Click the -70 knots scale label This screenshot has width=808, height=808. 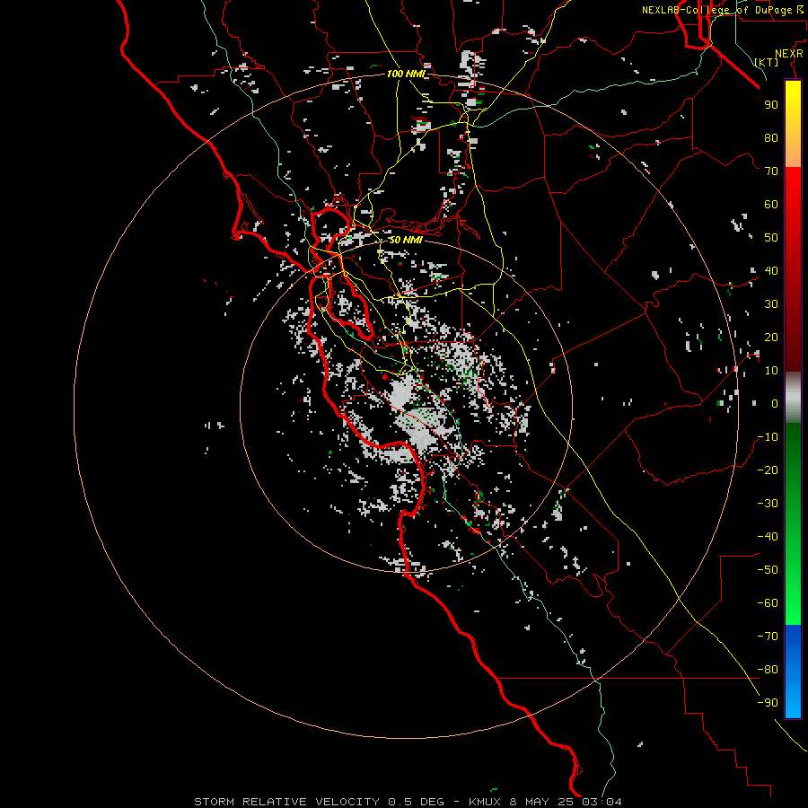[x=768, y=637]
